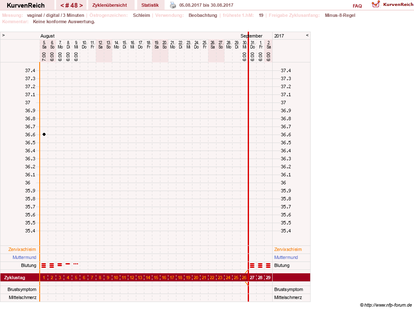The width and height of the screenshot is (414, 310).
Task: Click bleeding icon for cycle day 28
Action: pos(260,265)
